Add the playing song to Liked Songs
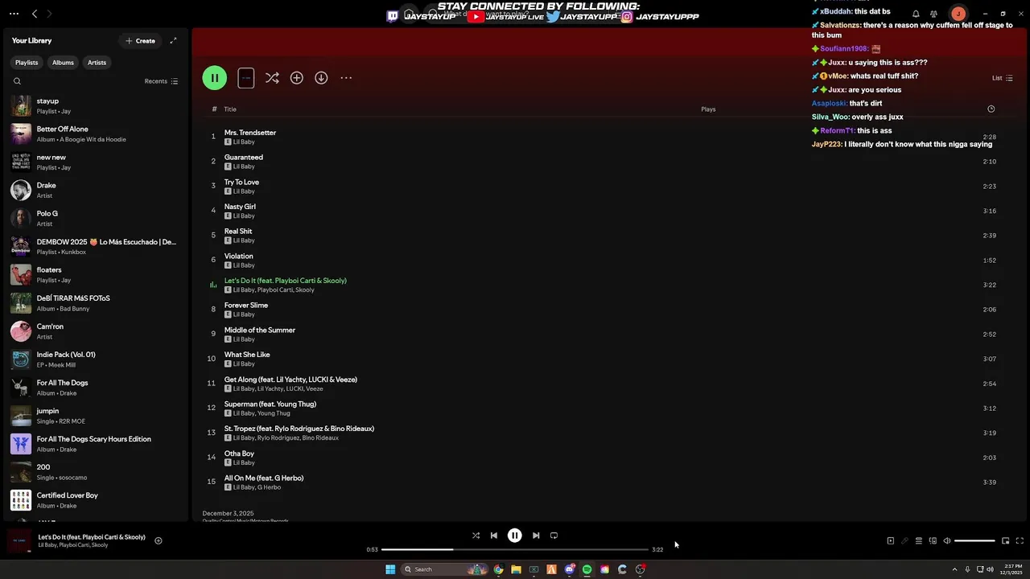 pyautogui.click(x=159, y=541)
